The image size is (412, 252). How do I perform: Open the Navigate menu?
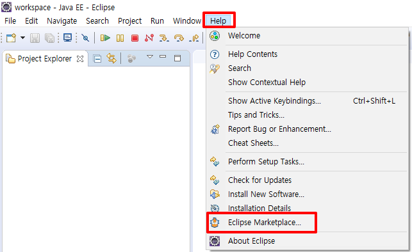[62, 20]
